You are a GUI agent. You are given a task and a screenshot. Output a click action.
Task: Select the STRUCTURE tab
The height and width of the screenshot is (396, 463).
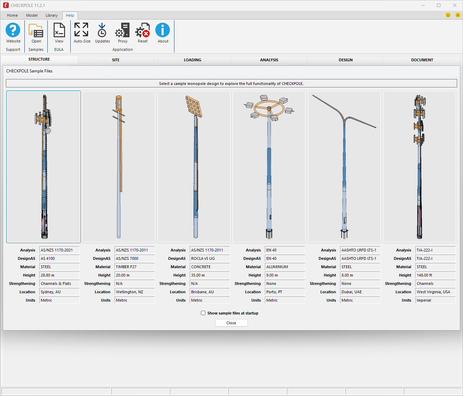point(39,59)
